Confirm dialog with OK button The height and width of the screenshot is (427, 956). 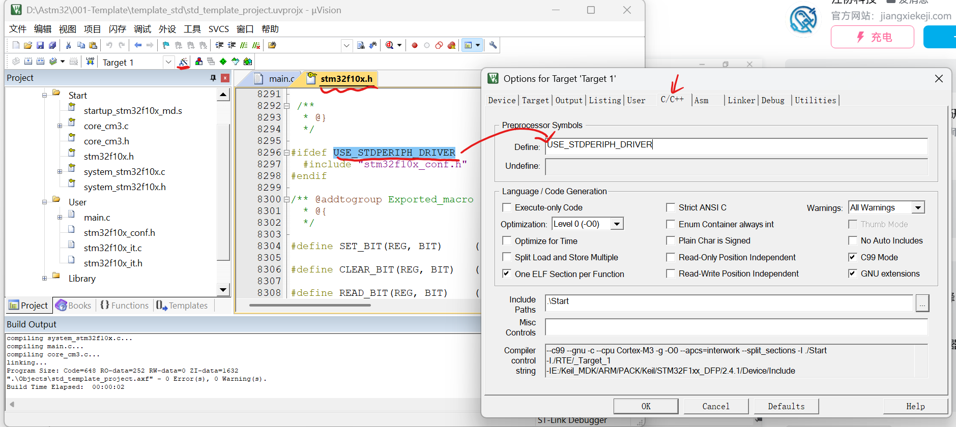click(x=646, y=406)
